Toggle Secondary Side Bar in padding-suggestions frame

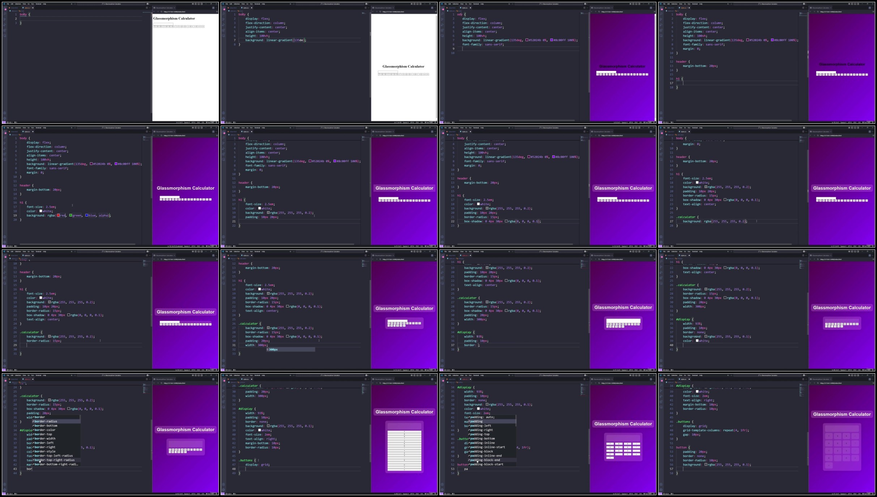point(639,375)
